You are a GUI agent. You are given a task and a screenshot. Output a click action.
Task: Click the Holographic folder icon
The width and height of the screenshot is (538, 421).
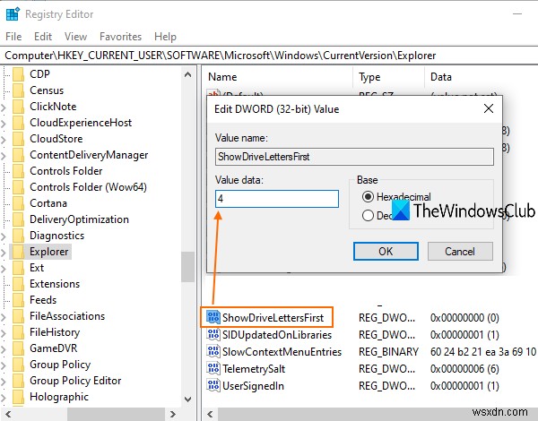coord(18,396)
